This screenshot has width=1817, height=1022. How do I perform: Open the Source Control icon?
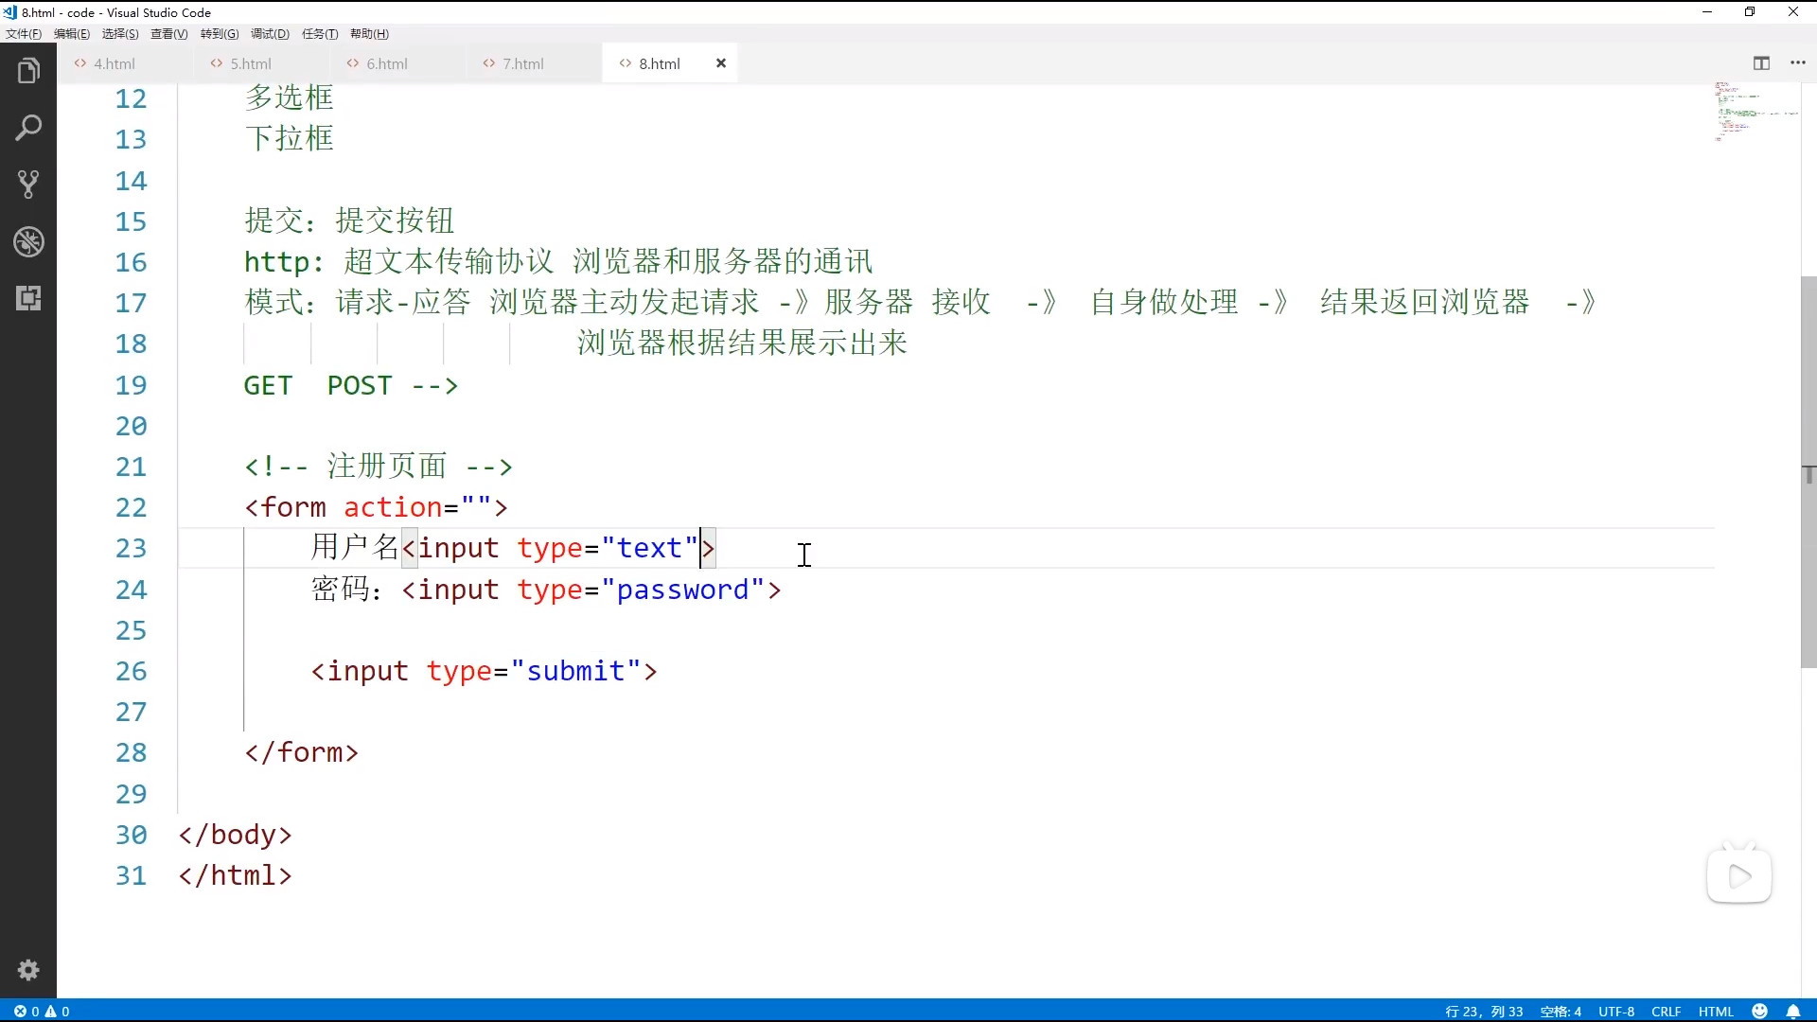pos(28,185)
